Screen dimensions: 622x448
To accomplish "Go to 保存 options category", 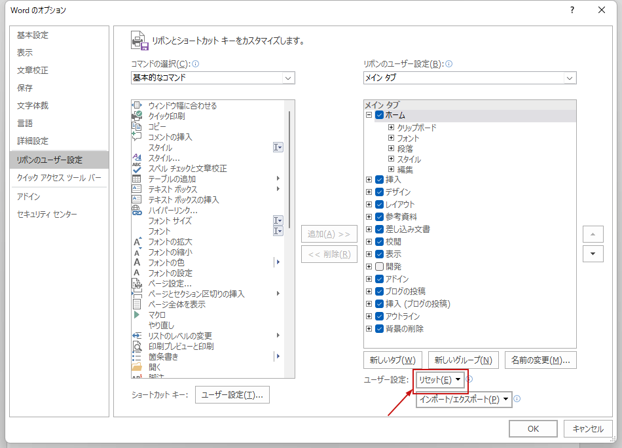I will pos(59,88).
